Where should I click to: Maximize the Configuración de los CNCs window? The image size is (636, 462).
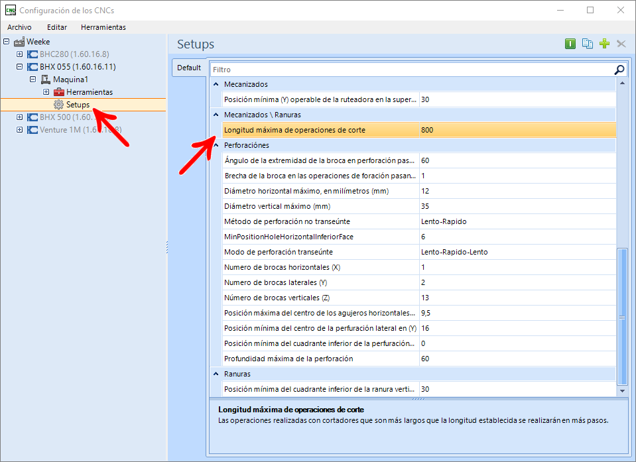coord(590,10)
